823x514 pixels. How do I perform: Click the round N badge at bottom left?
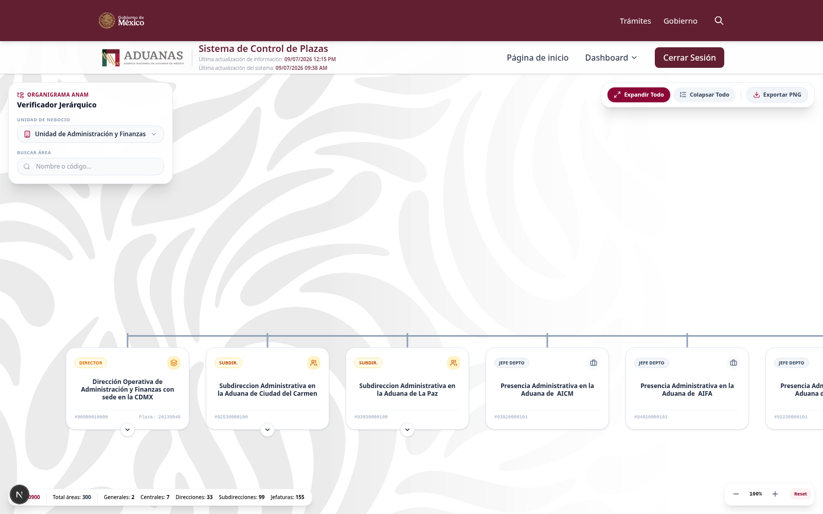tap(20, 494)
